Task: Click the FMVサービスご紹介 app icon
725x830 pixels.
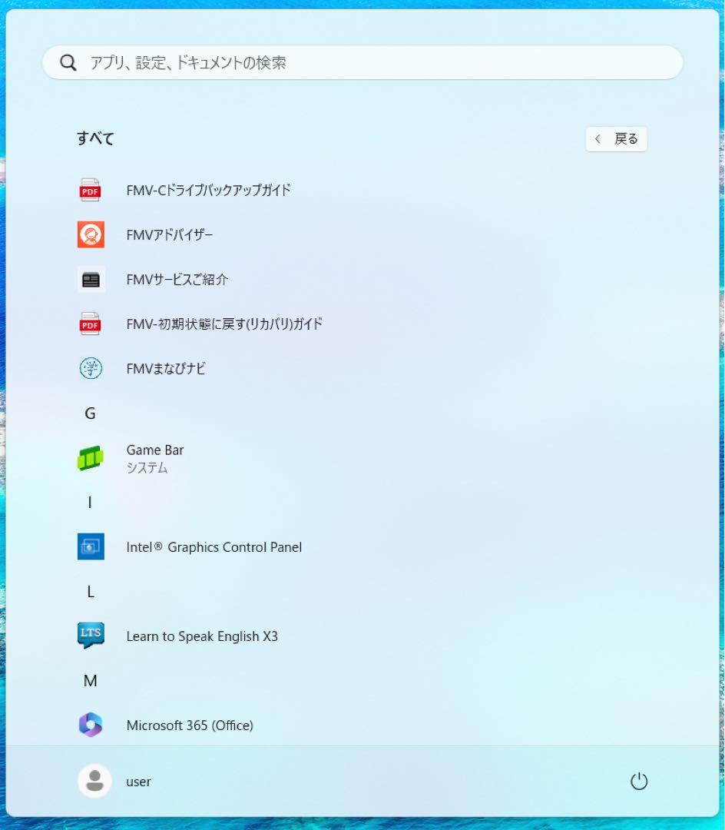Action: pos(91,280)
